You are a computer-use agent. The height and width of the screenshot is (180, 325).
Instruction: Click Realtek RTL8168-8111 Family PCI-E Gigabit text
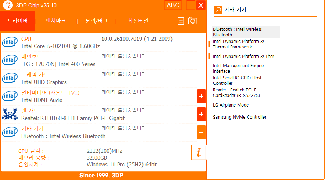pyautogui.click(x=73, y=118)
